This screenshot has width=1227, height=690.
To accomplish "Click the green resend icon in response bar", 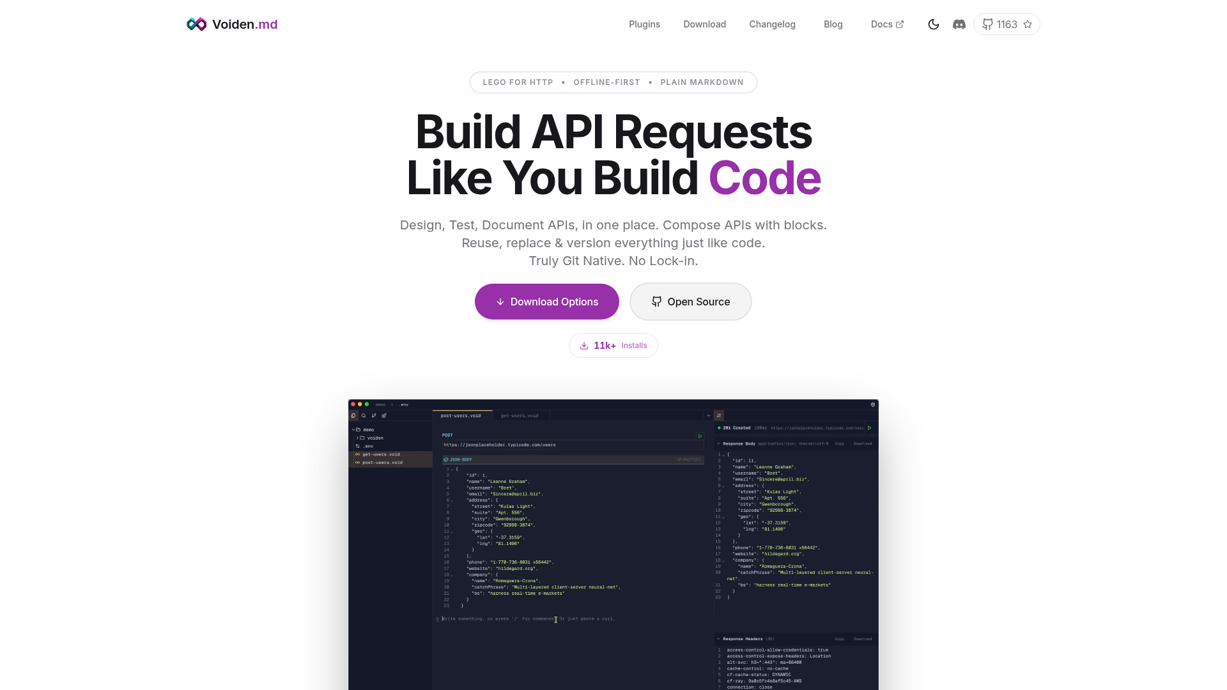I will (869, 428).
